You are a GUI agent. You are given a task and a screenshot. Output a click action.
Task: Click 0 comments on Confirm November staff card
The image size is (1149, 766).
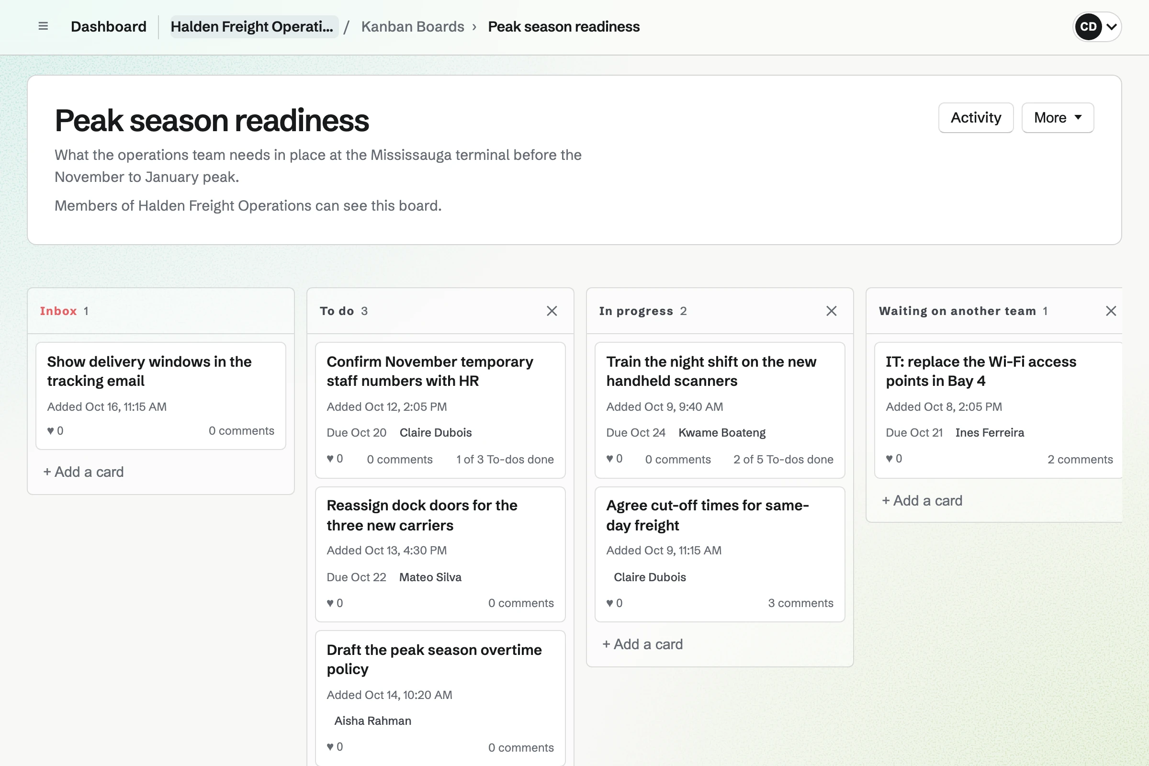coord(400,460)
